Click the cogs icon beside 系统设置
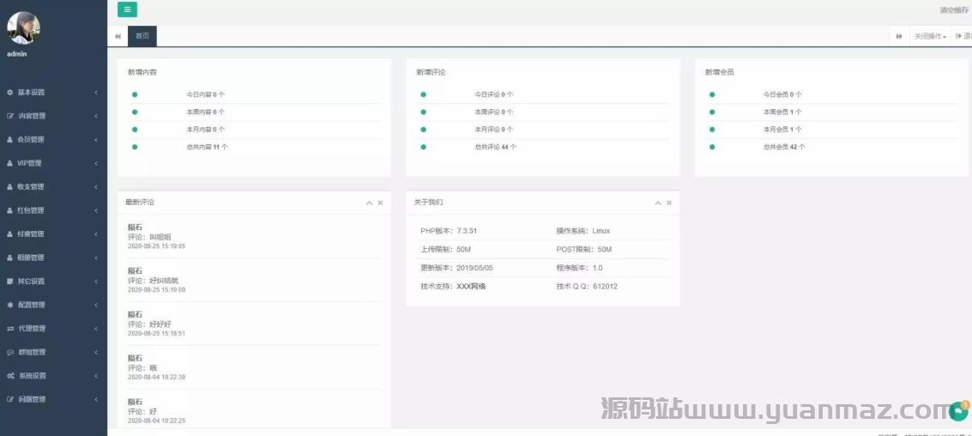The width and height of the screenshot is (972, 436). point(10,376)
